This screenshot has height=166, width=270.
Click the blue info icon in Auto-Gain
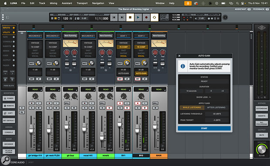[183, 66]
